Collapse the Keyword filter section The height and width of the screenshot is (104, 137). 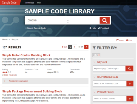[x=94, y=62]
